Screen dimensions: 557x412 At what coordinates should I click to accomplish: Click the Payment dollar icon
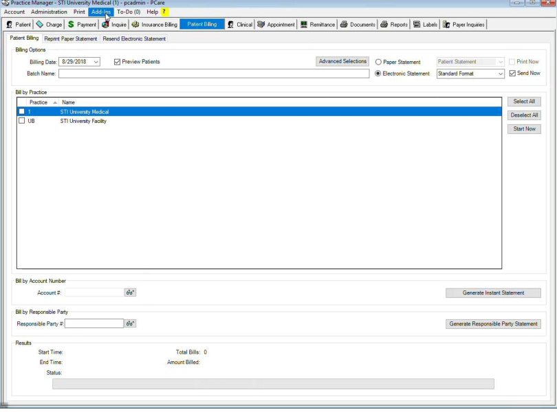pos(71,25)
